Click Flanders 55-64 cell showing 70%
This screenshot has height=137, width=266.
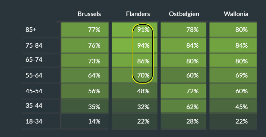(x=143, y=75)
